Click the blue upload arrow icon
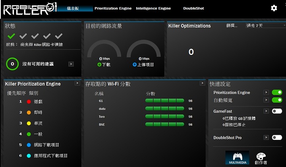The width and height of the screenshot is (286, 167). pyautogui.click(x=135, y=64)
